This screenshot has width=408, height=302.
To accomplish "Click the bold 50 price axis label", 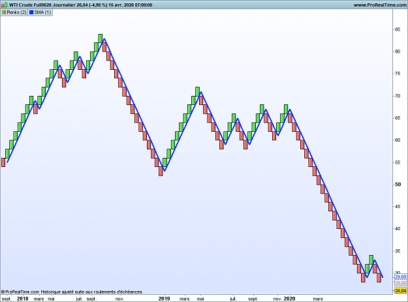I will coord(398,185).
